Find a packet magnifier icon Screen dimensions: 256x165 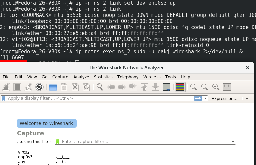(x=100, y=87)
